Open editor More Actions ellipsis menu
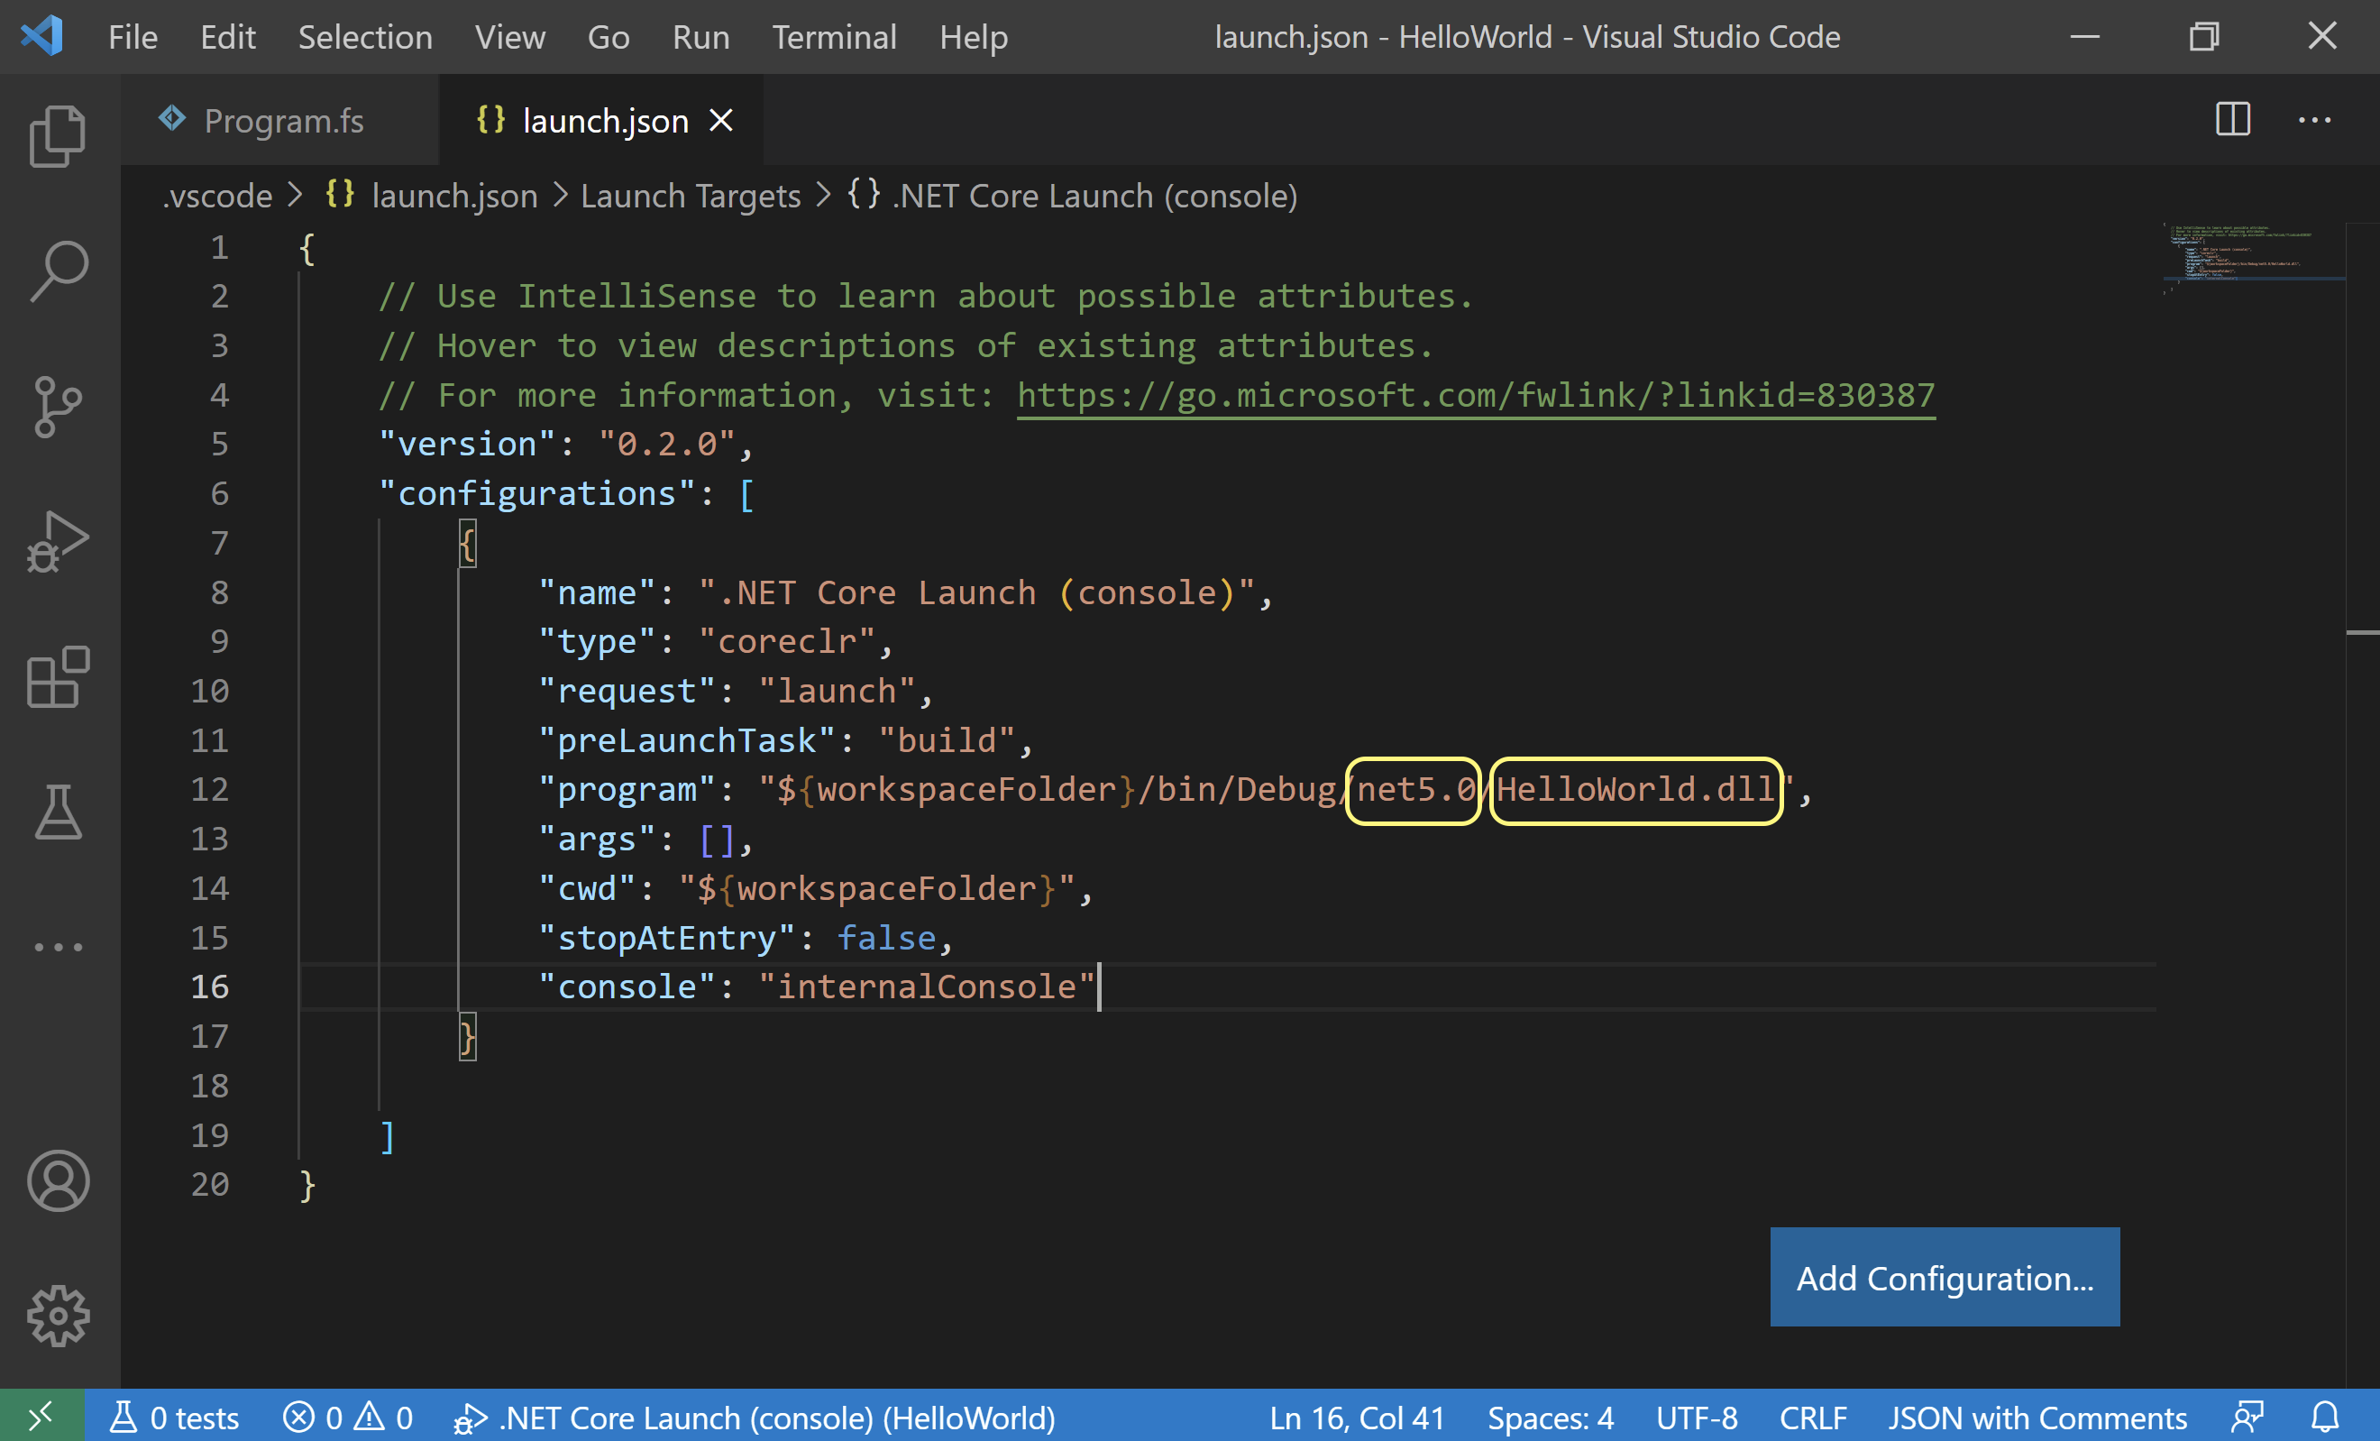 [x=2314, y=121]
